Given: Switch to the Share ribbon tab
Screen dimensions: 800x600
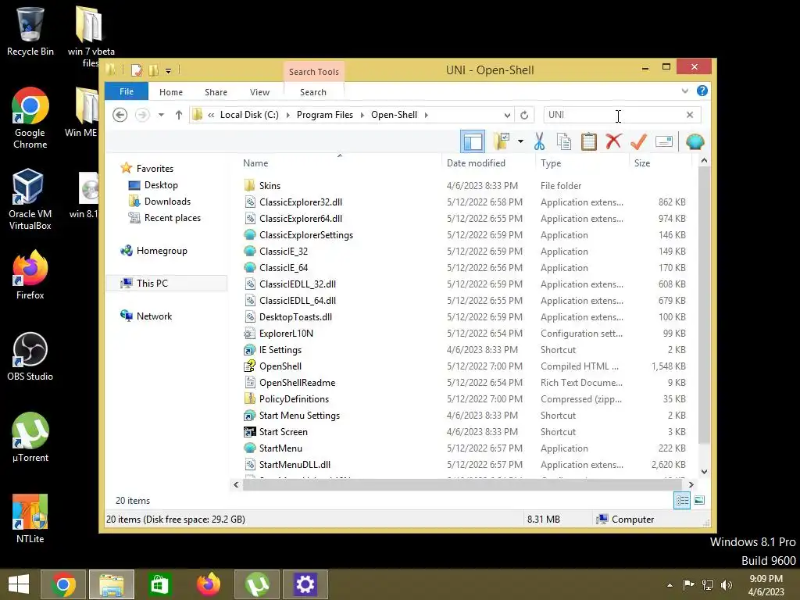Looking at the screenshot, I should point(216,92).
